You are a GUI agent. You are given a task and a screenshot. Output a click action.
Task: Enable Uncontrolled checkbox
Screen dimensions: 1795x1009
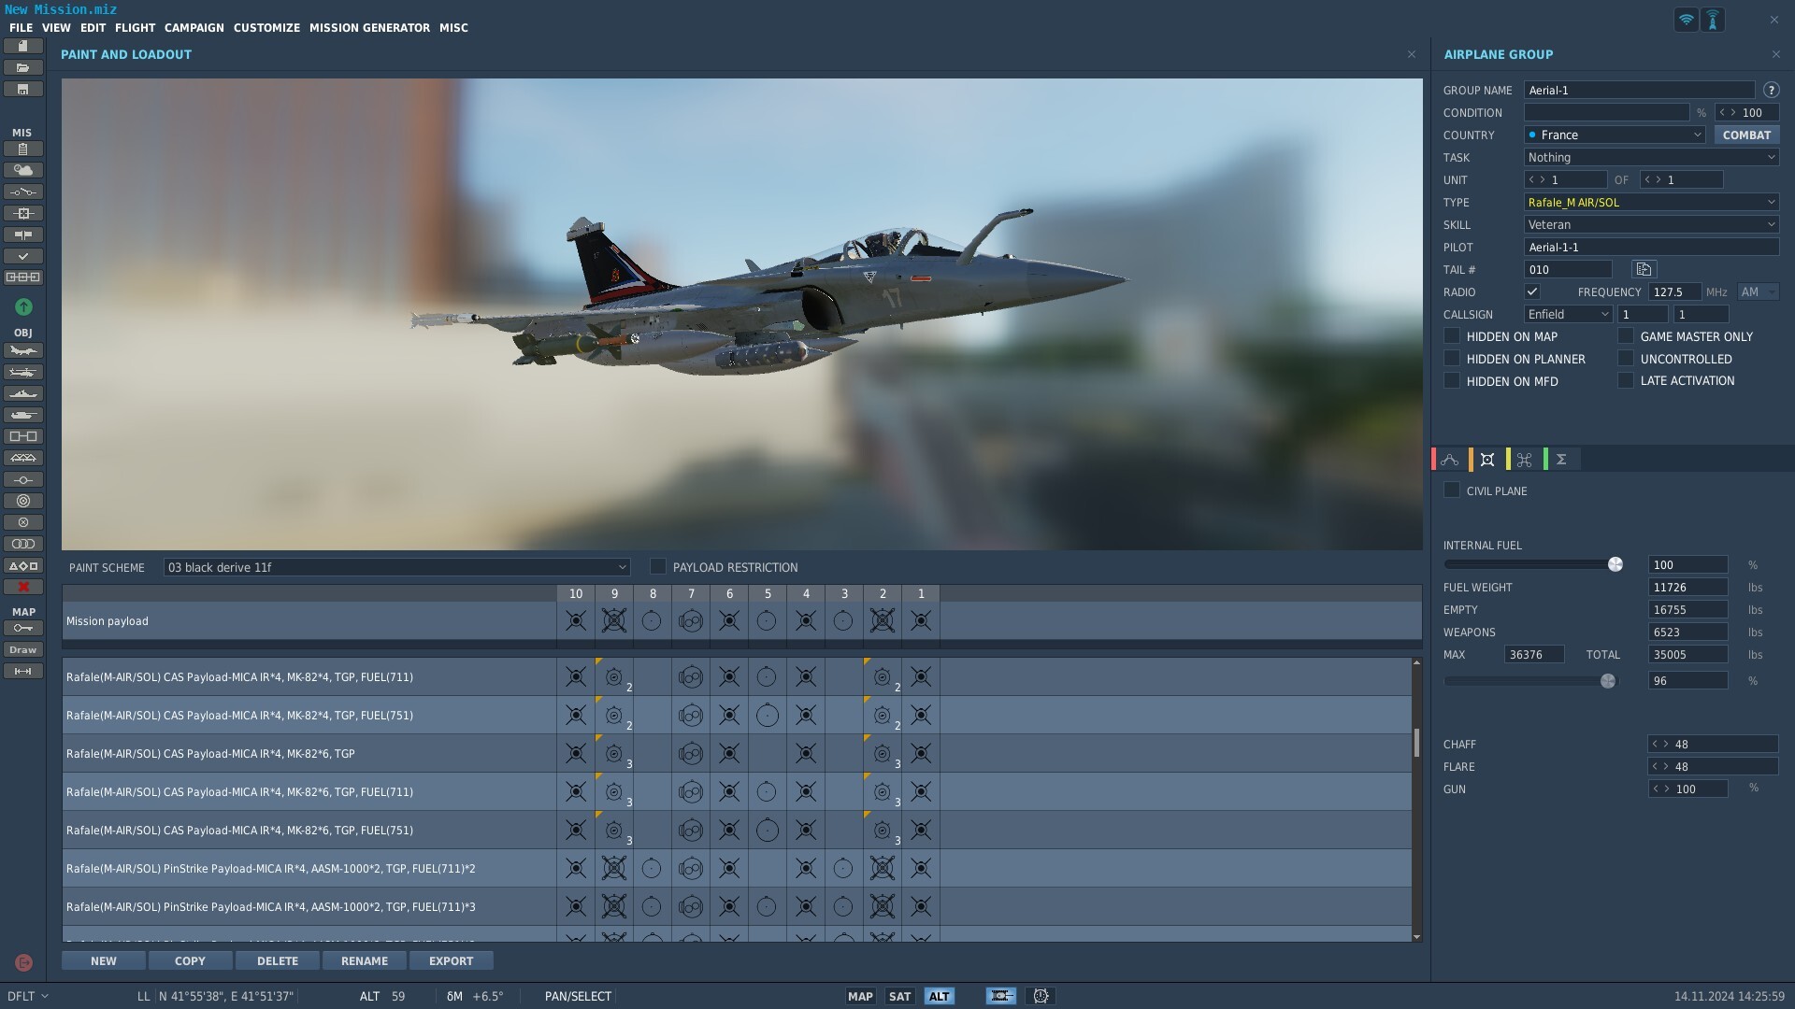coord(1626,359)
